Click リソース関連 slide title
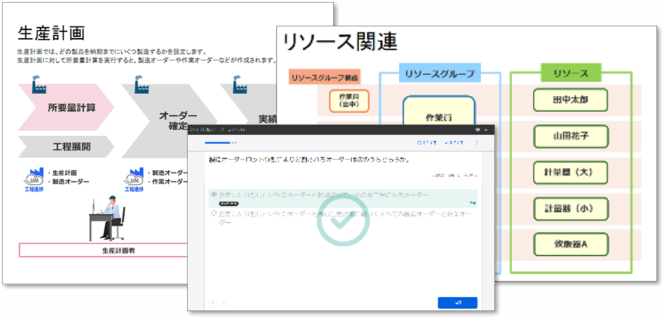 (x=340, y=42)
